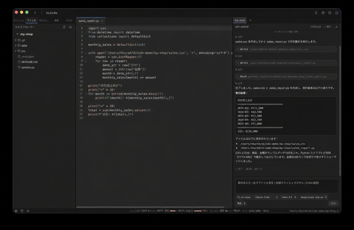Open the Haiku 4.5 model dropdown
Screen dimensions: 354x230
click(x=289, y=197)
